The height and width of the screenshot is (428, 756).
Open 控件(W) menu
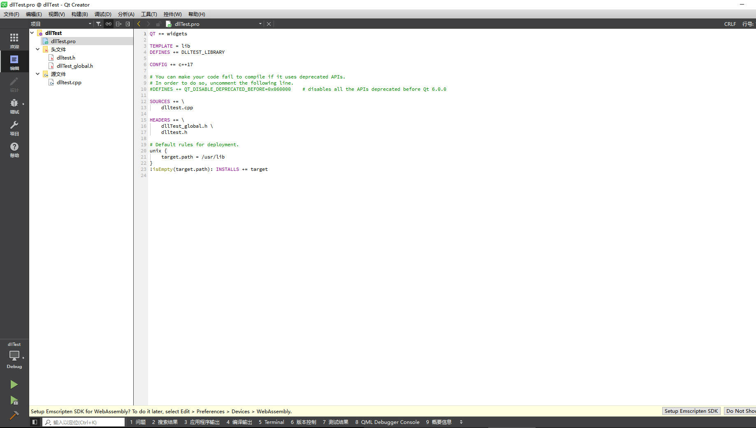[172, 14]
